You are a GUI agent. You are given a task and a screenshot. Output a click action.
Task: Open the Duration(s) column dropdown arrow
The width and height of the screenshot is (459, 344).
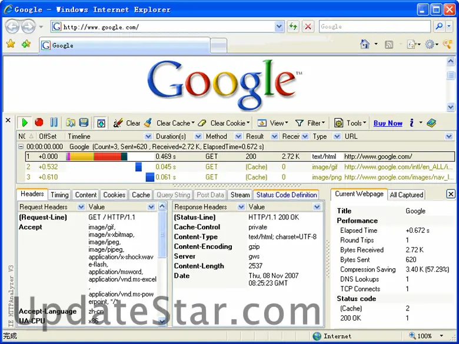coord(198,136)
